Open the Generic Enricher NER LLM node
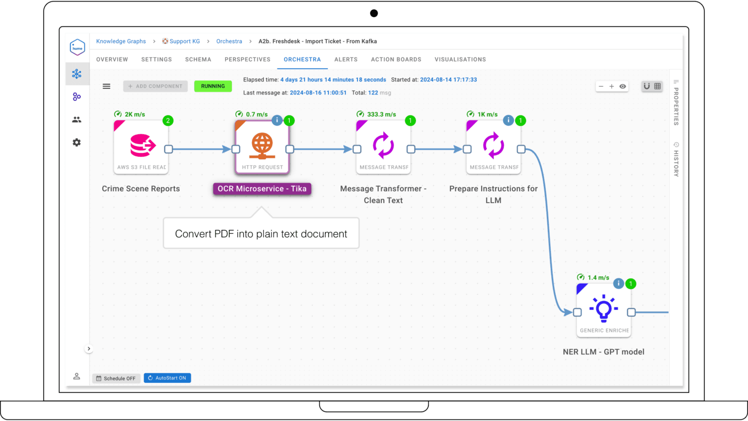The width and height of the screenshot is (748, 421). click(x=604, y=309)
